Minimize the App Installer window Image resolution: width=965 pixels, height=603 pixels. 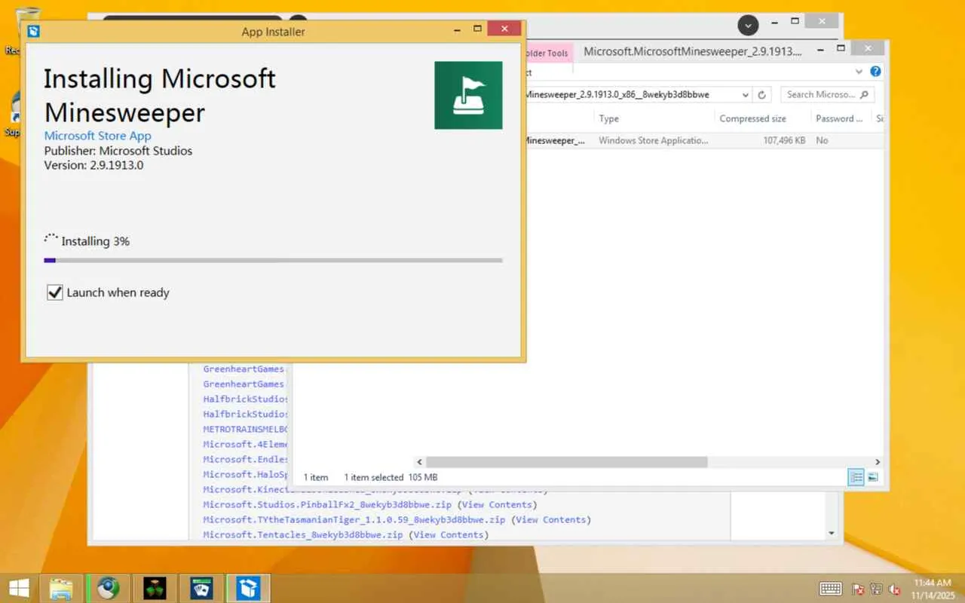[x=458, y=29]
